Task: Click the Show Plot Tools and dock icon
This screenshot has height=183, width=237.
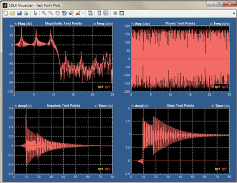Action: [122, 13]
